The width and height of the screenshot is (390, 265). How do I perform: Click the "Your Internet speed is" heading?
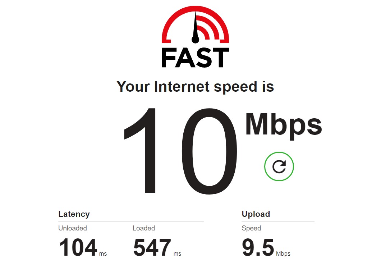[x=195, y=87]
